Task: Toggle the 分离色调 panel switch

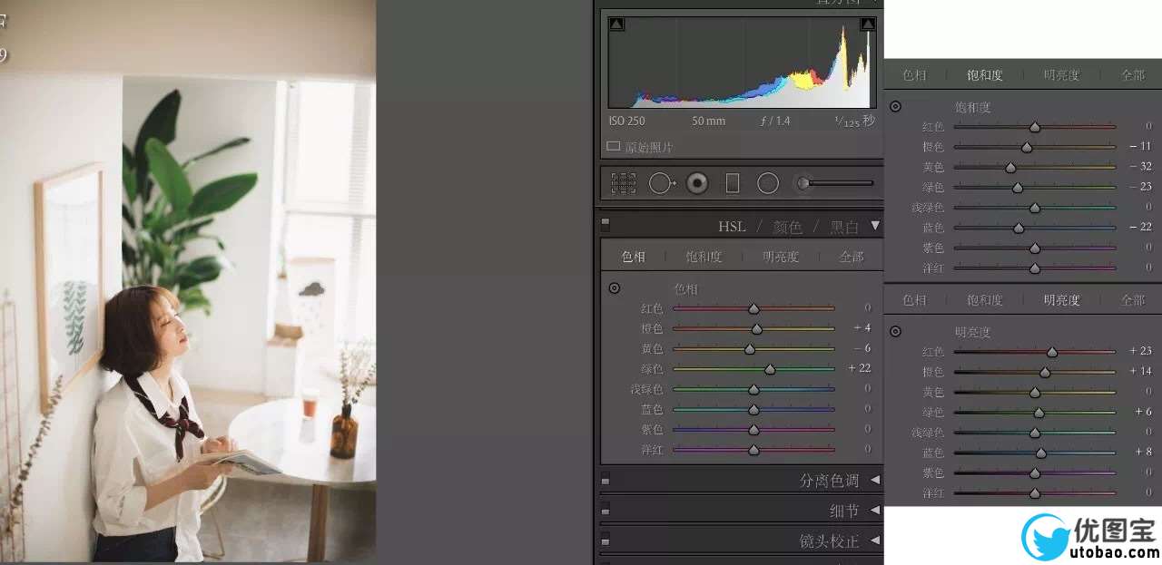Action: 606,481
